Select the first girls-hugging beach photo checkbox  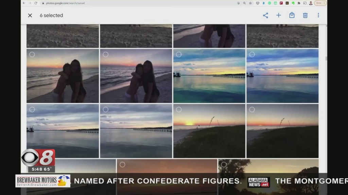pos(32,54)
